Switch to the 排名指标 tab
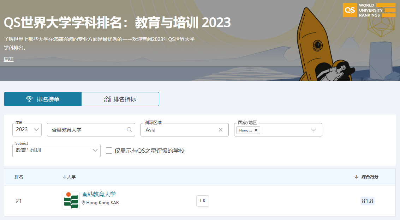This screenshot has height=220, width=400. pyautogui.click(x=120, y=99)
